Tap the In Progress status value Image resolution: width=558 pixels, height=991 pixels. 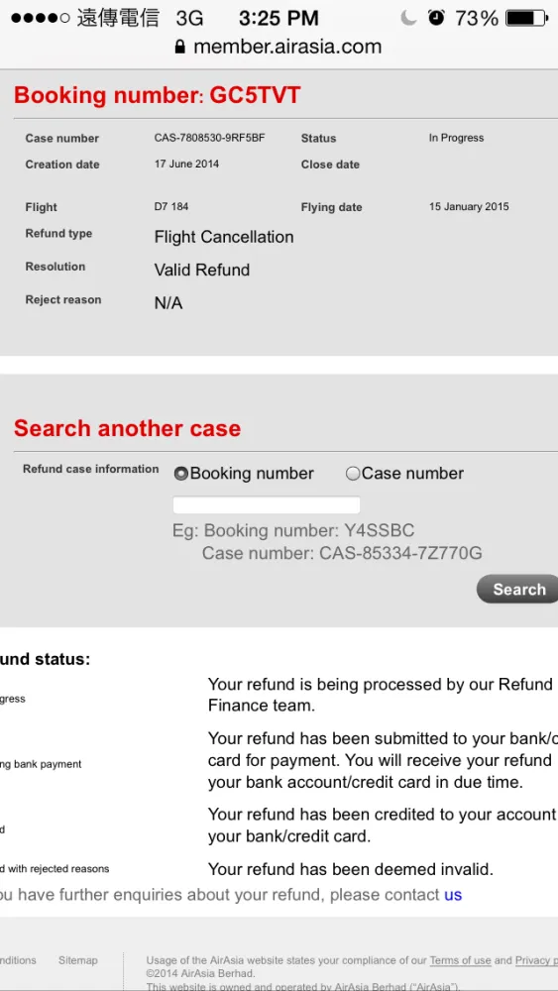coord(456,137)
